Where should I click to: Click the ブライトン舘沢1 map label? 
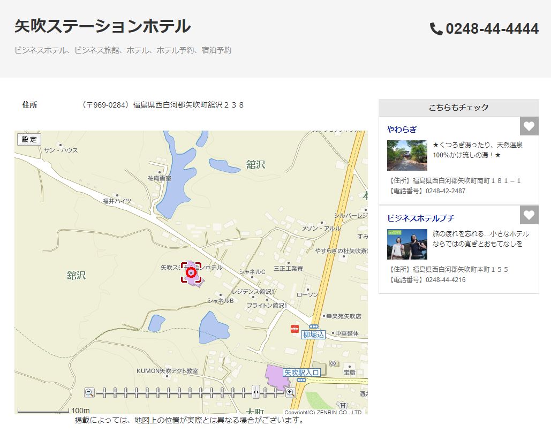pos(267,306)
